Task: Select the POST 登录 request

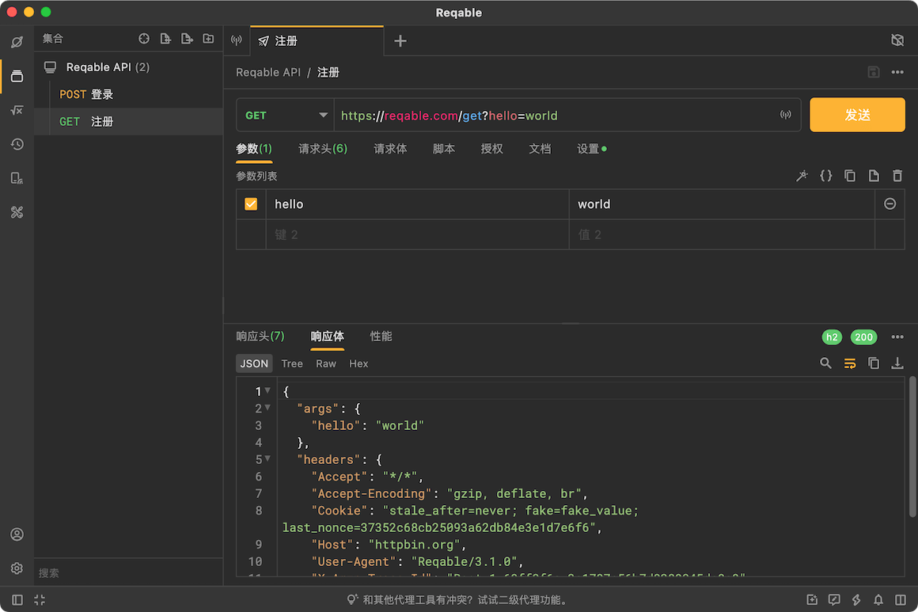Action: point(129,94)
